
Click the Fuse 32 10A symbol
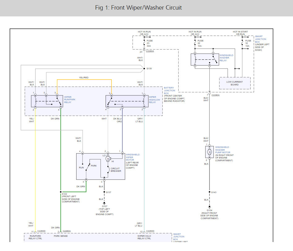point(243,42)
